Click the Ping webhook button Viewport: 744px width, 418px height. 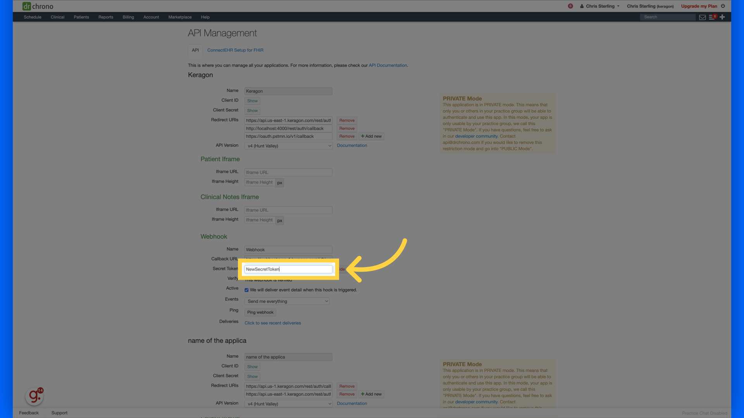coord(260,312)
